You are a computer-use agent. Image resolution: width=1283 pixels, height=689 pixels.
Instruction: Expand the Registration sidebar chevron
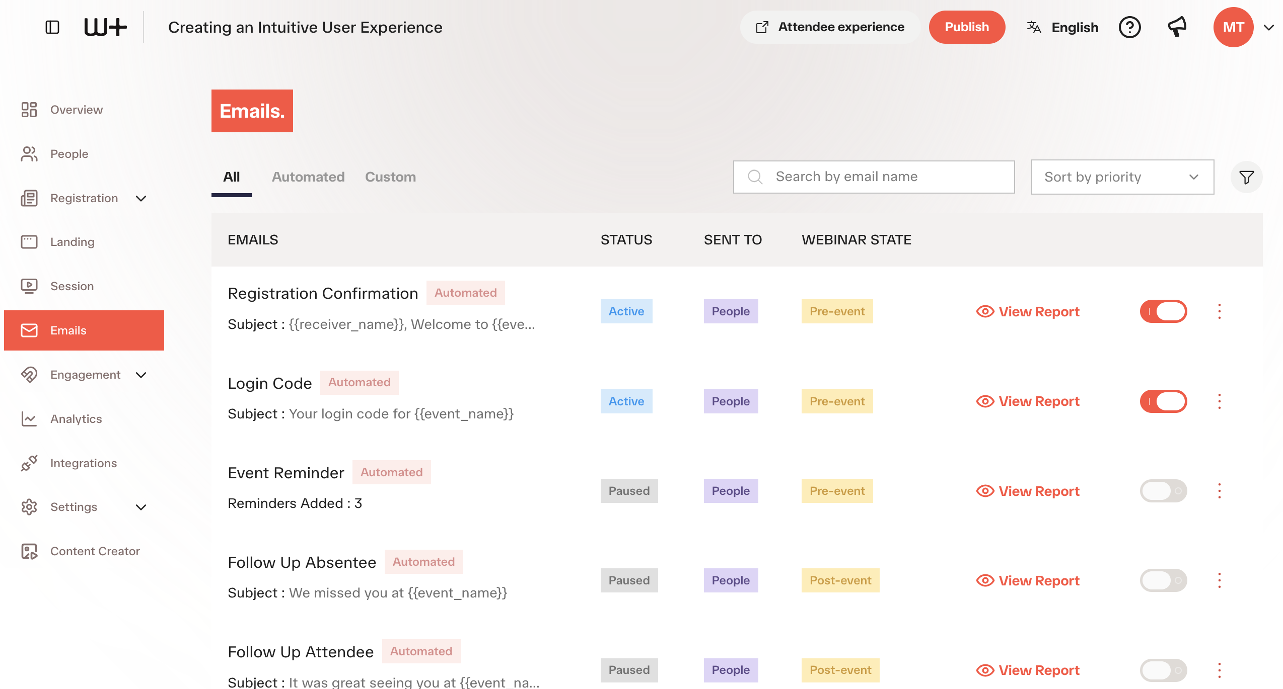pyautogui.click(x=141, y=198)
